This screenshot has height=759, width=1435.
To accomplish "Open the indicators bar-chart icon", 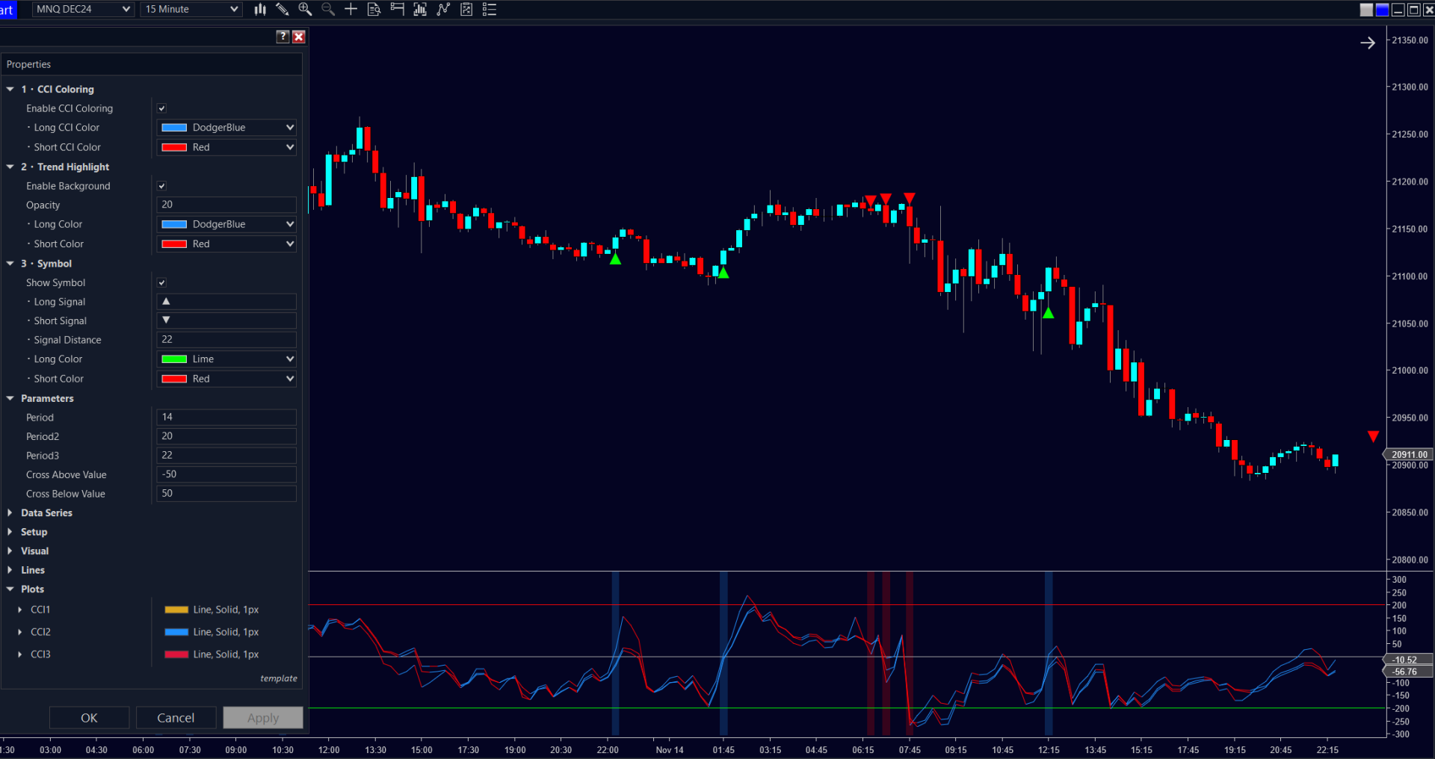I will (420, 9).
